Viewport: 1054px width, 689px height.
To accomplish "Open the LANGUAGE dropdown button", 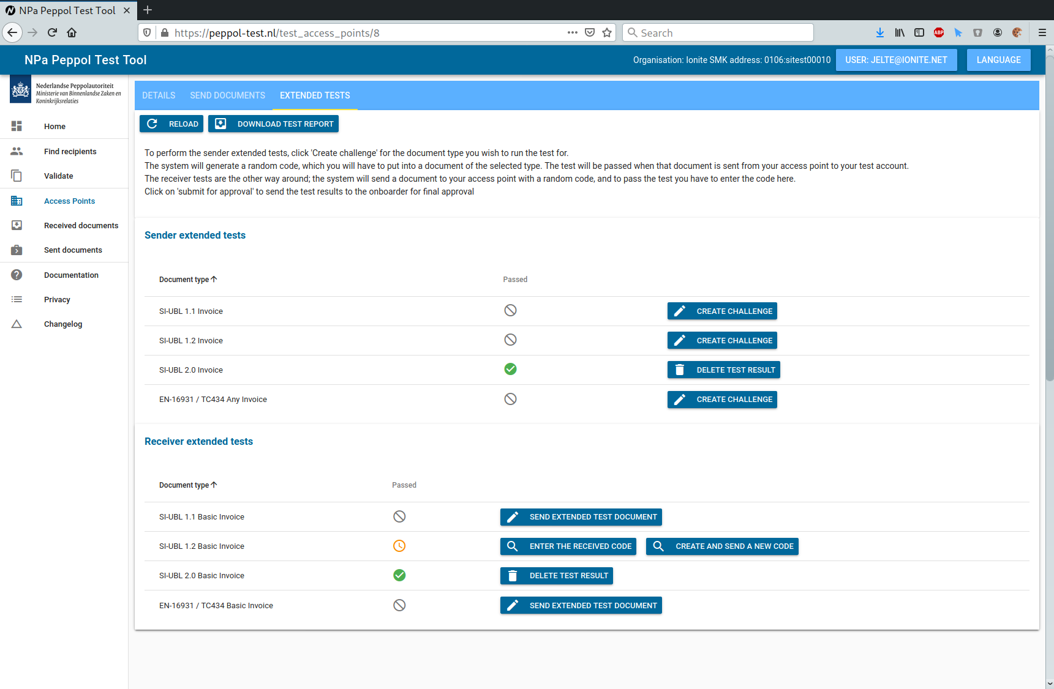I will point(998,60).
